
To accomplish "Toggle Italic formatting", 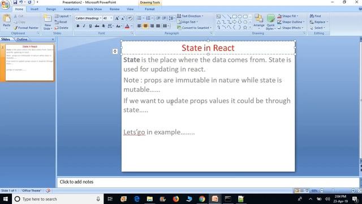I will [x=84, y=26].
